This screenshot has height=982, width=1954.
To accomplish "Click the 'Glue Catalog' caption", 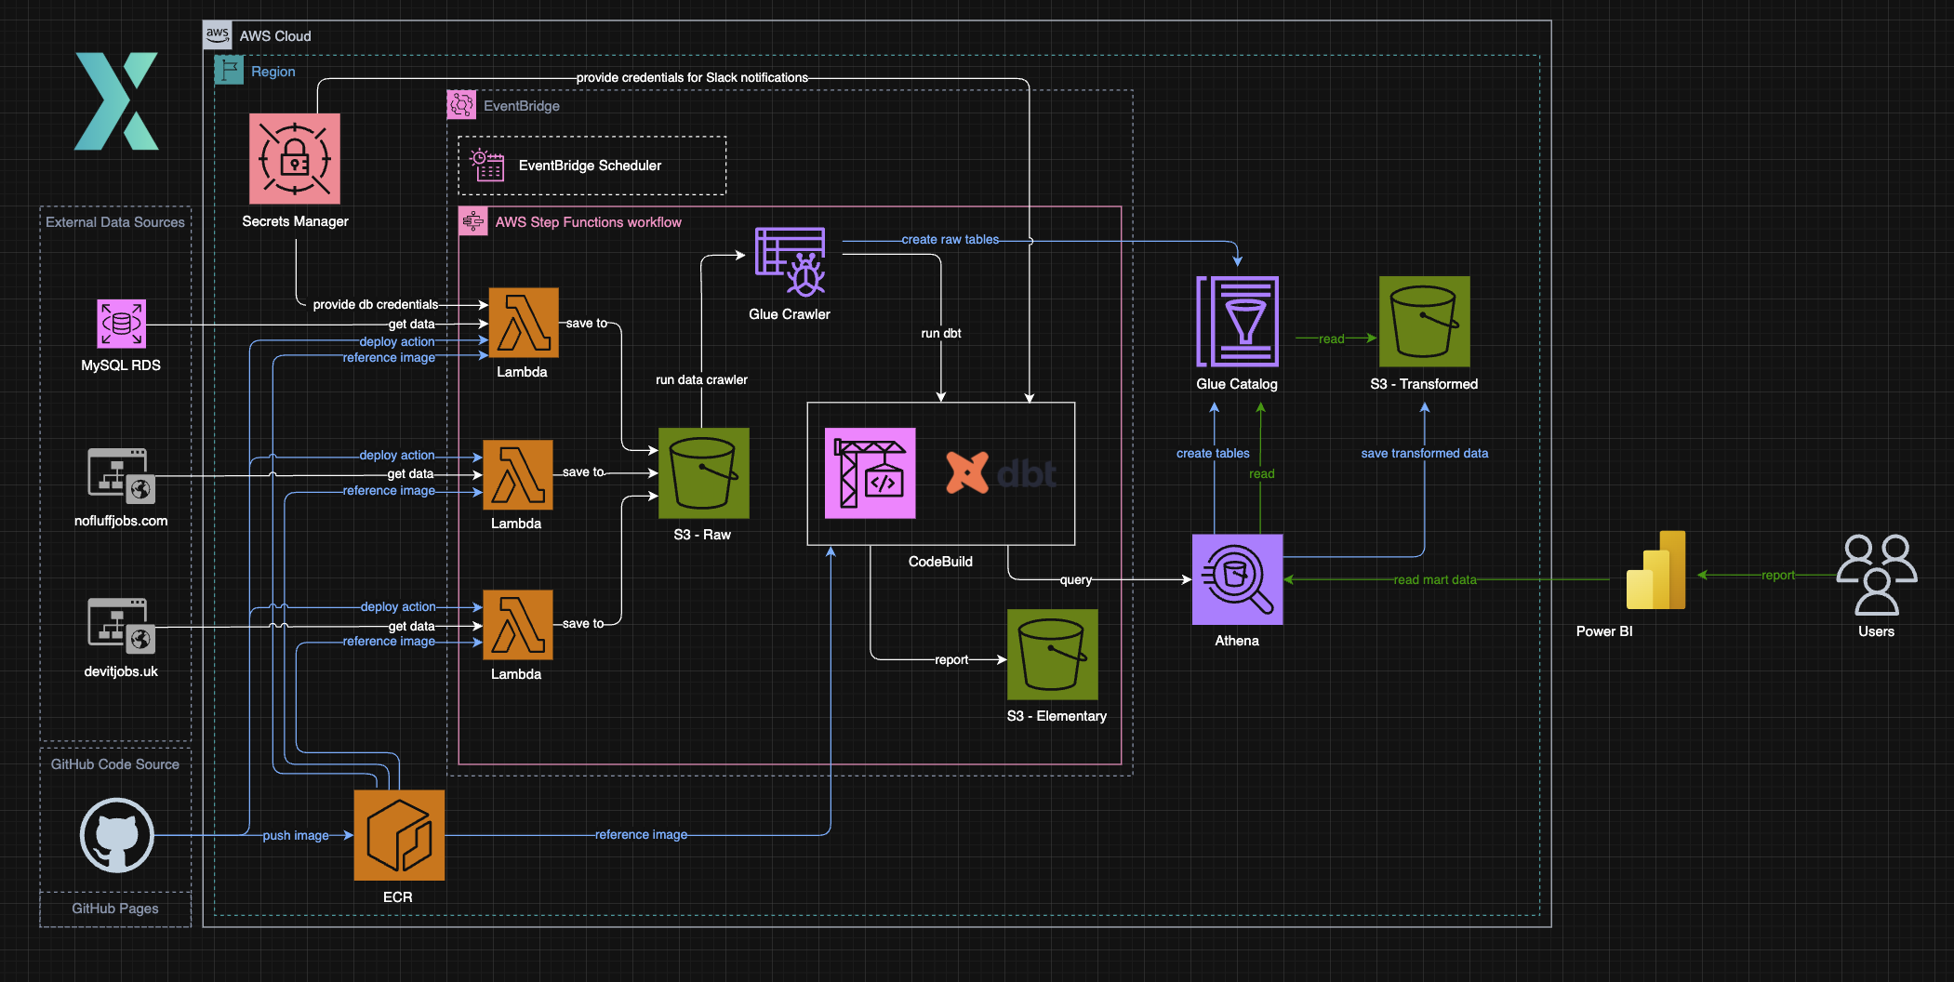I will (x=1237, y=384).
